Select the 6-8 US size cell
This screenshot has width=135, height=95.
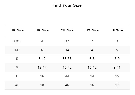(x=92, y=59)
